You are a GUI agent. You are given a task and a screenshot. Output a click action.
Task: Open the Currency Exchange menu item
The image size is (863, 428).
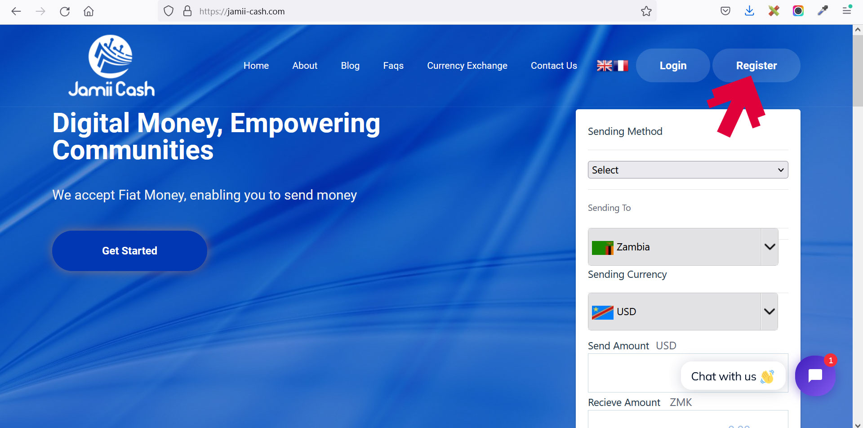point(467,66)
